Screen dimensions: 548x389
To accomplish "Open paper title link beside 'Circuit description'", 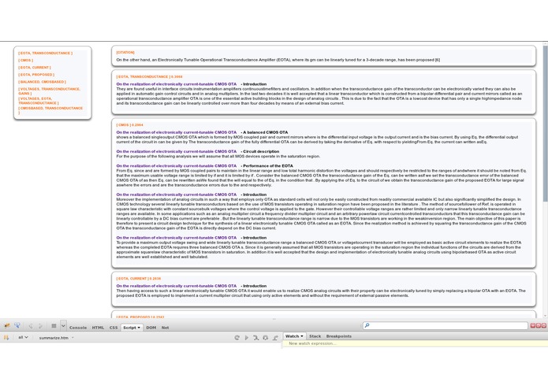I will (177, 151).
